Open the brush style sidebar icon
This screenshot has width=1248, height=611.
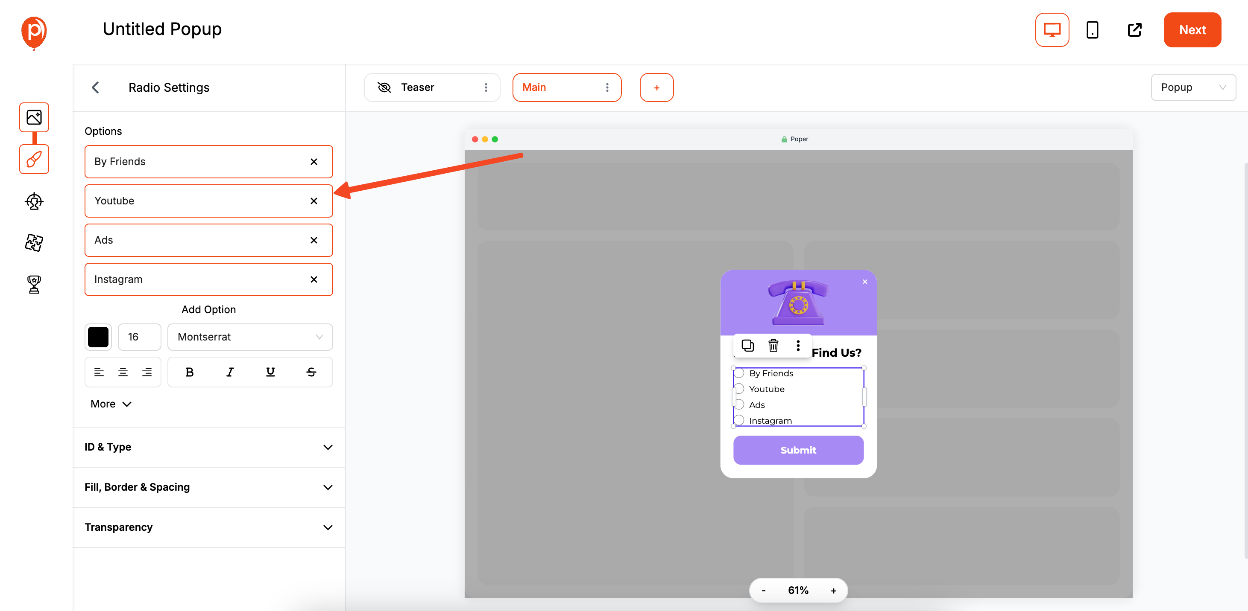click(x=34, y=159)
